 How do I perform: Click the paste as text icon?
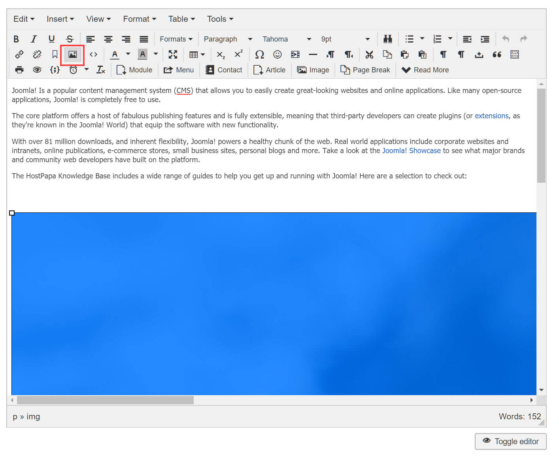[423, 55]
